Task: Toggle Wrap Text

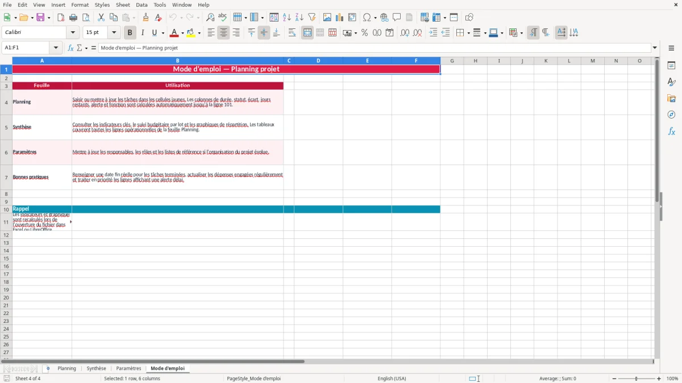Action: [292, 33]
